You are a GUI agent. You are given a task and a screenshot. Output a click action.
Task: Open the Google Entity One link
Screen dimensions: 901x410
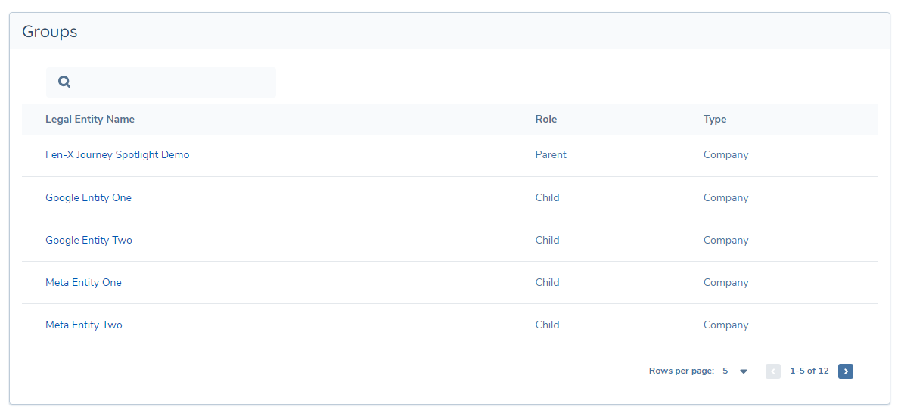tap(89, 198)
